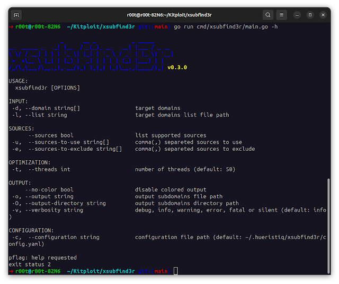Click 'separeted sources to exclude' description
This screenshot has height=284, width=339.
click(210, 149)
